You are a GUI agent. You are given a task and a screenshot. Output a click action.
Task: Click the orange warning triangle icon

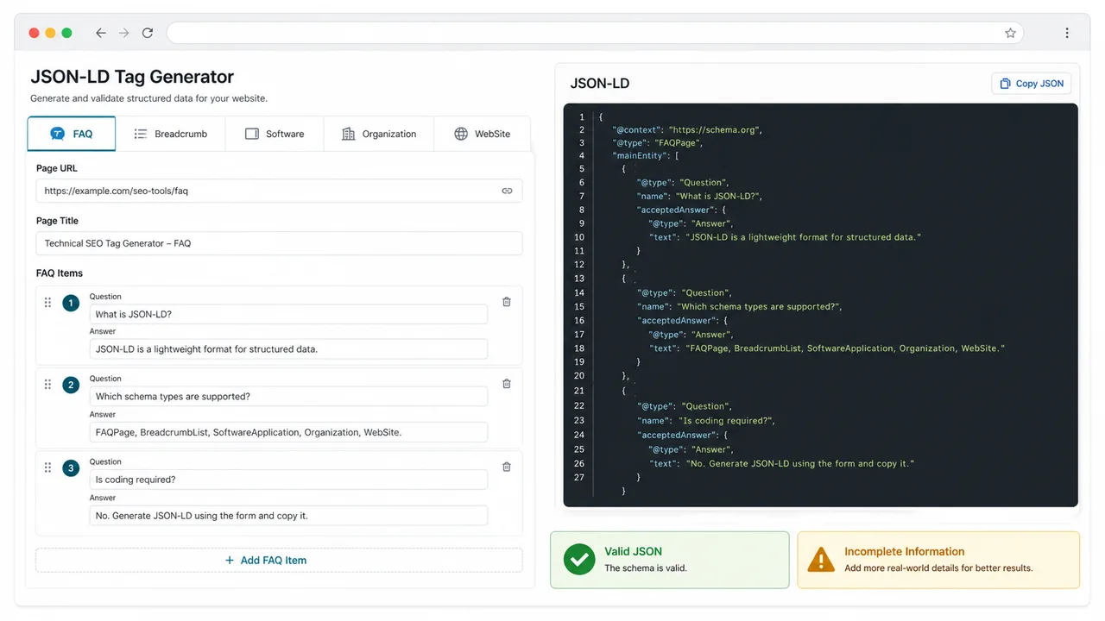(x=820, y=560)
